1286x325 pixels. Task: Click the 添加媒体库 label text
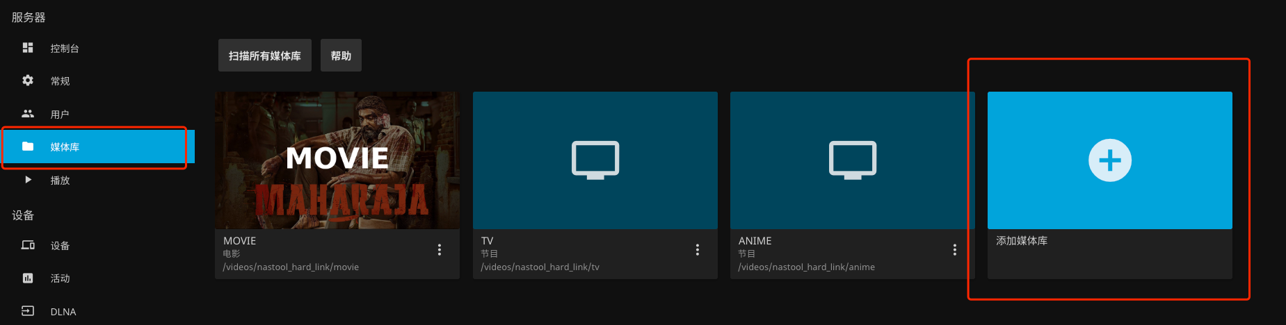click(x=1022, y=241)
